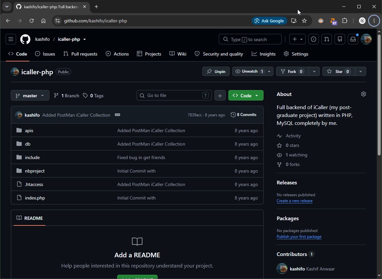The width and height of the screenshot is (382, 279).
Task: Open the green Code dropdown
Action: [246, 95]
